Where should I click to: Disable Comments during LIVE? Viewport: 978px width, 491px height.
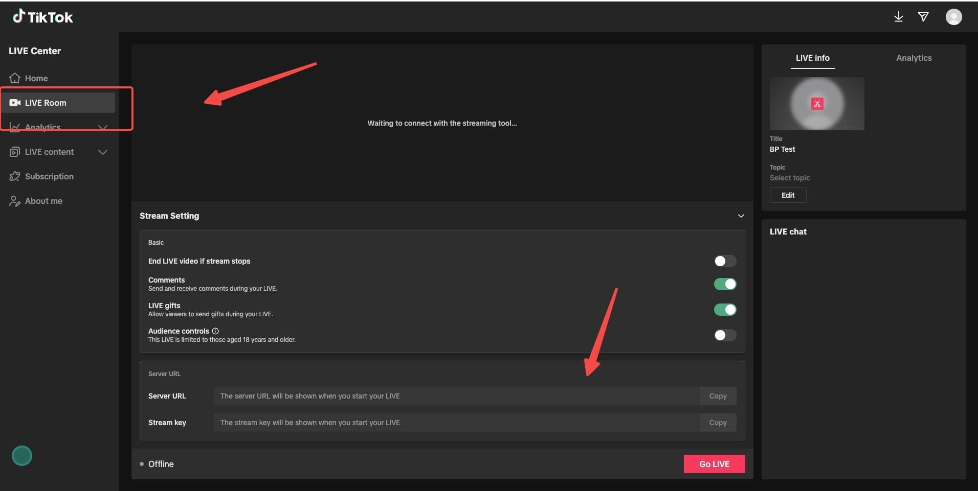click(x=725, y=284)
